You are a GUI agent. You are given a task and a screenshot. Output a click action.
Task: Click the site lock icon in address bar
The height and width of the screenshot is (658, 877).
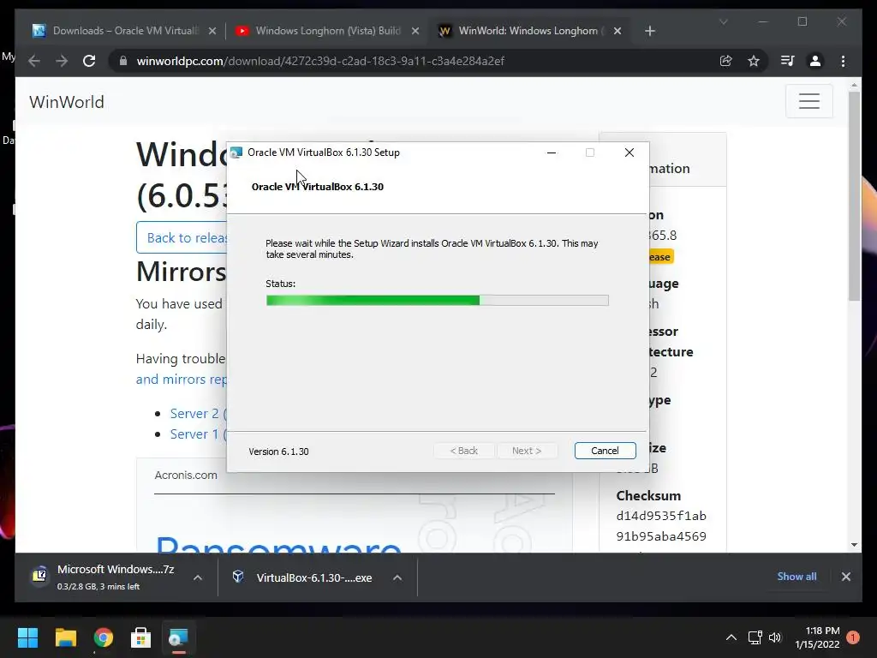click(x=123, y=61)
